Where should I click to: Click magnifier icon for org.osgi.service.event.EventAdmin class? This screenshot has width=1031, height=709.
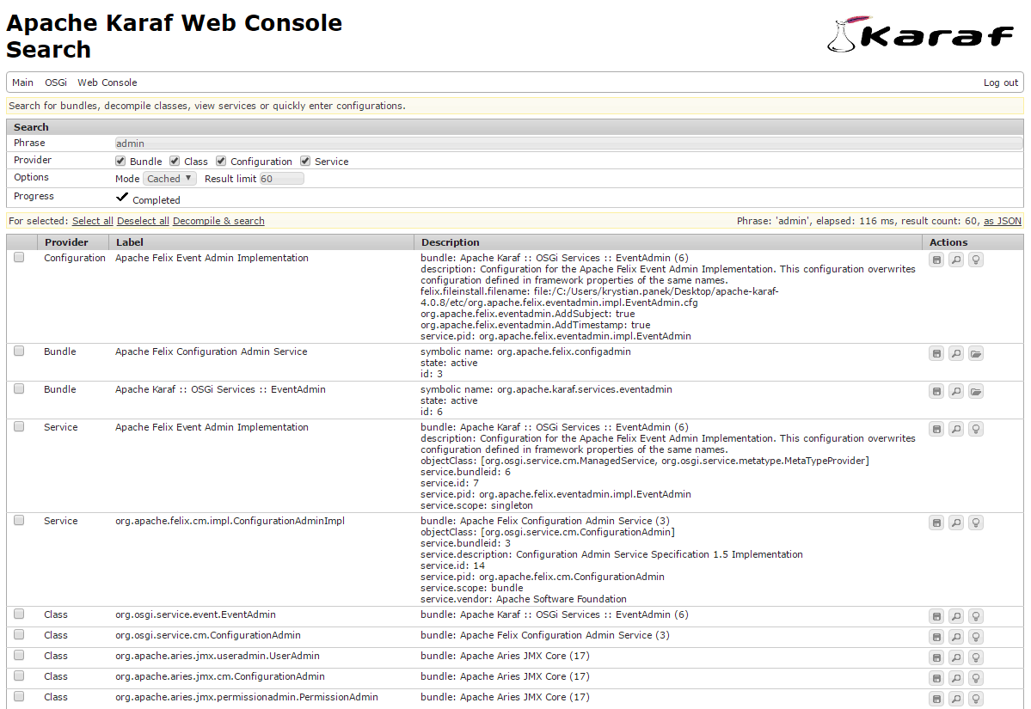[x=956, y=617]
